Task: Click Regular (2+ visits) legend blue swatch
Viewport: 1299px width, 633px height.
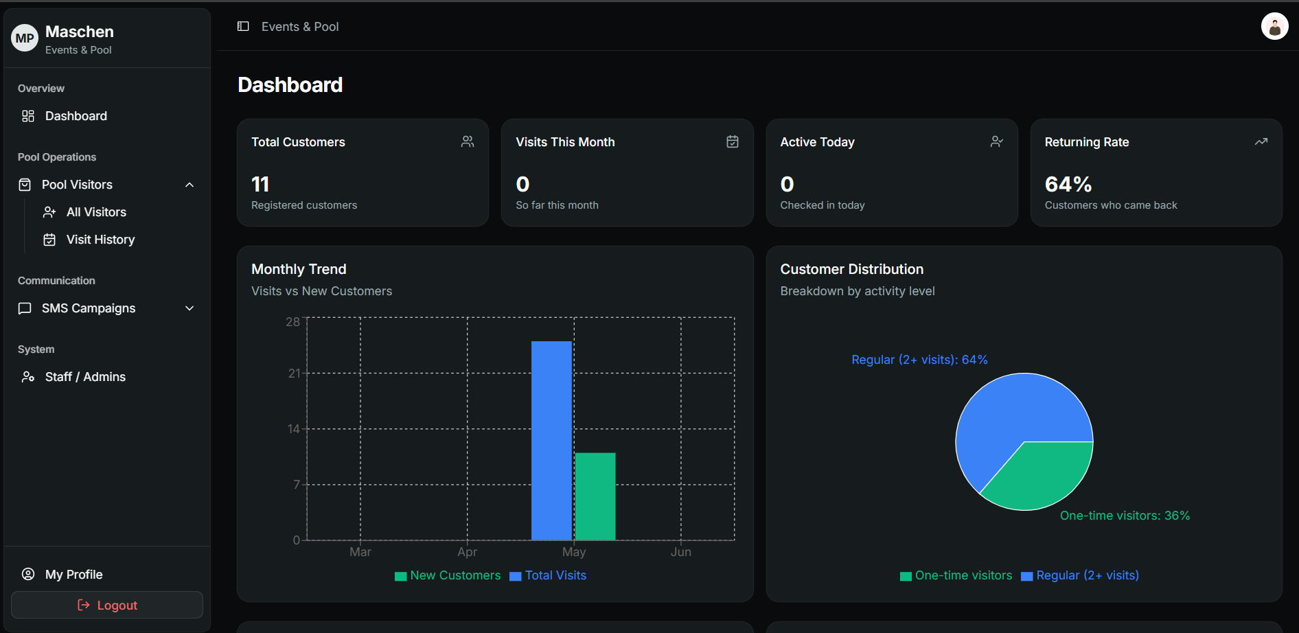Action: pos(1027,576)
